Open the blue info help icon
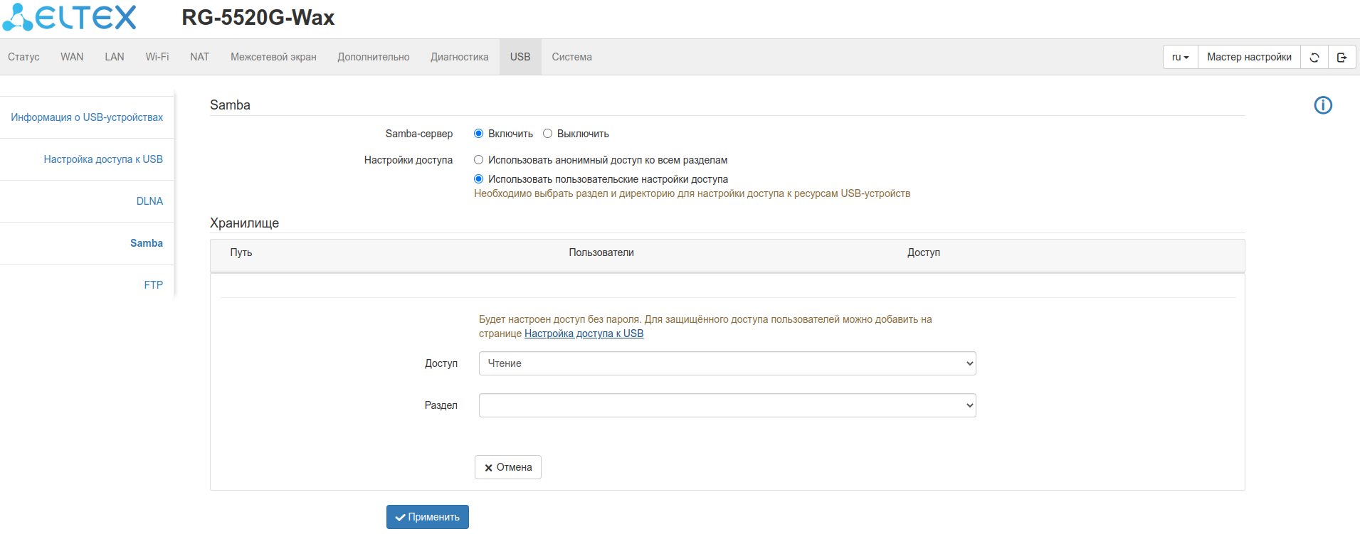The height and width of the screenshot is (534, 1360). tap(1322, 105)
